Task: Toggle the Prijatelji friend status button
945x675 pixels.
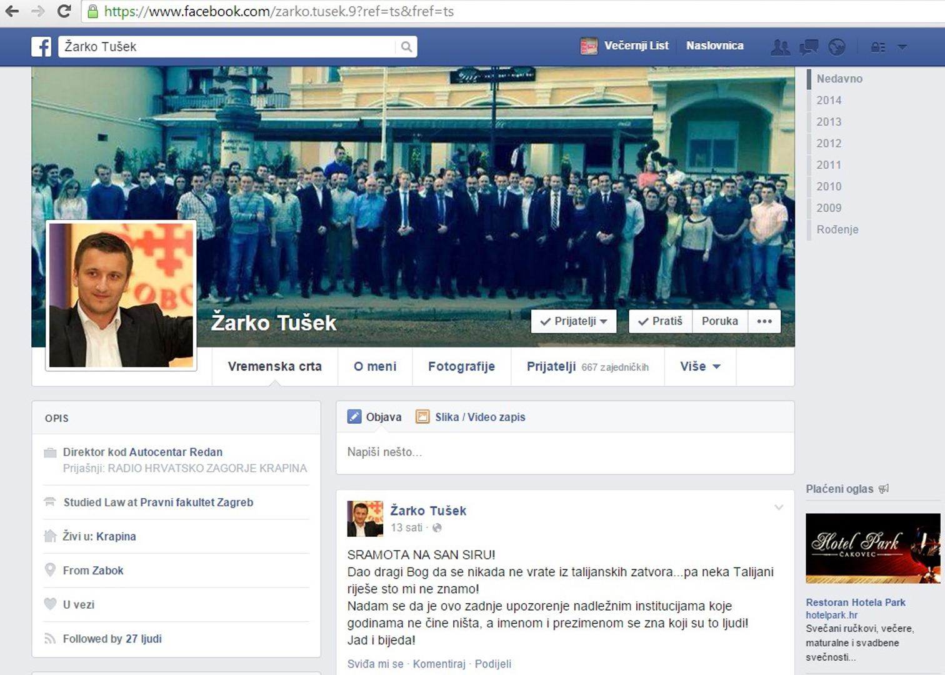Action: [x=573, y=321]
